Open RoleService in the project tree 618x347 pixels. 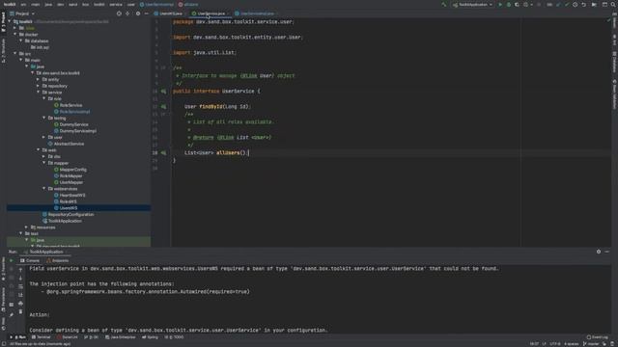70,105
